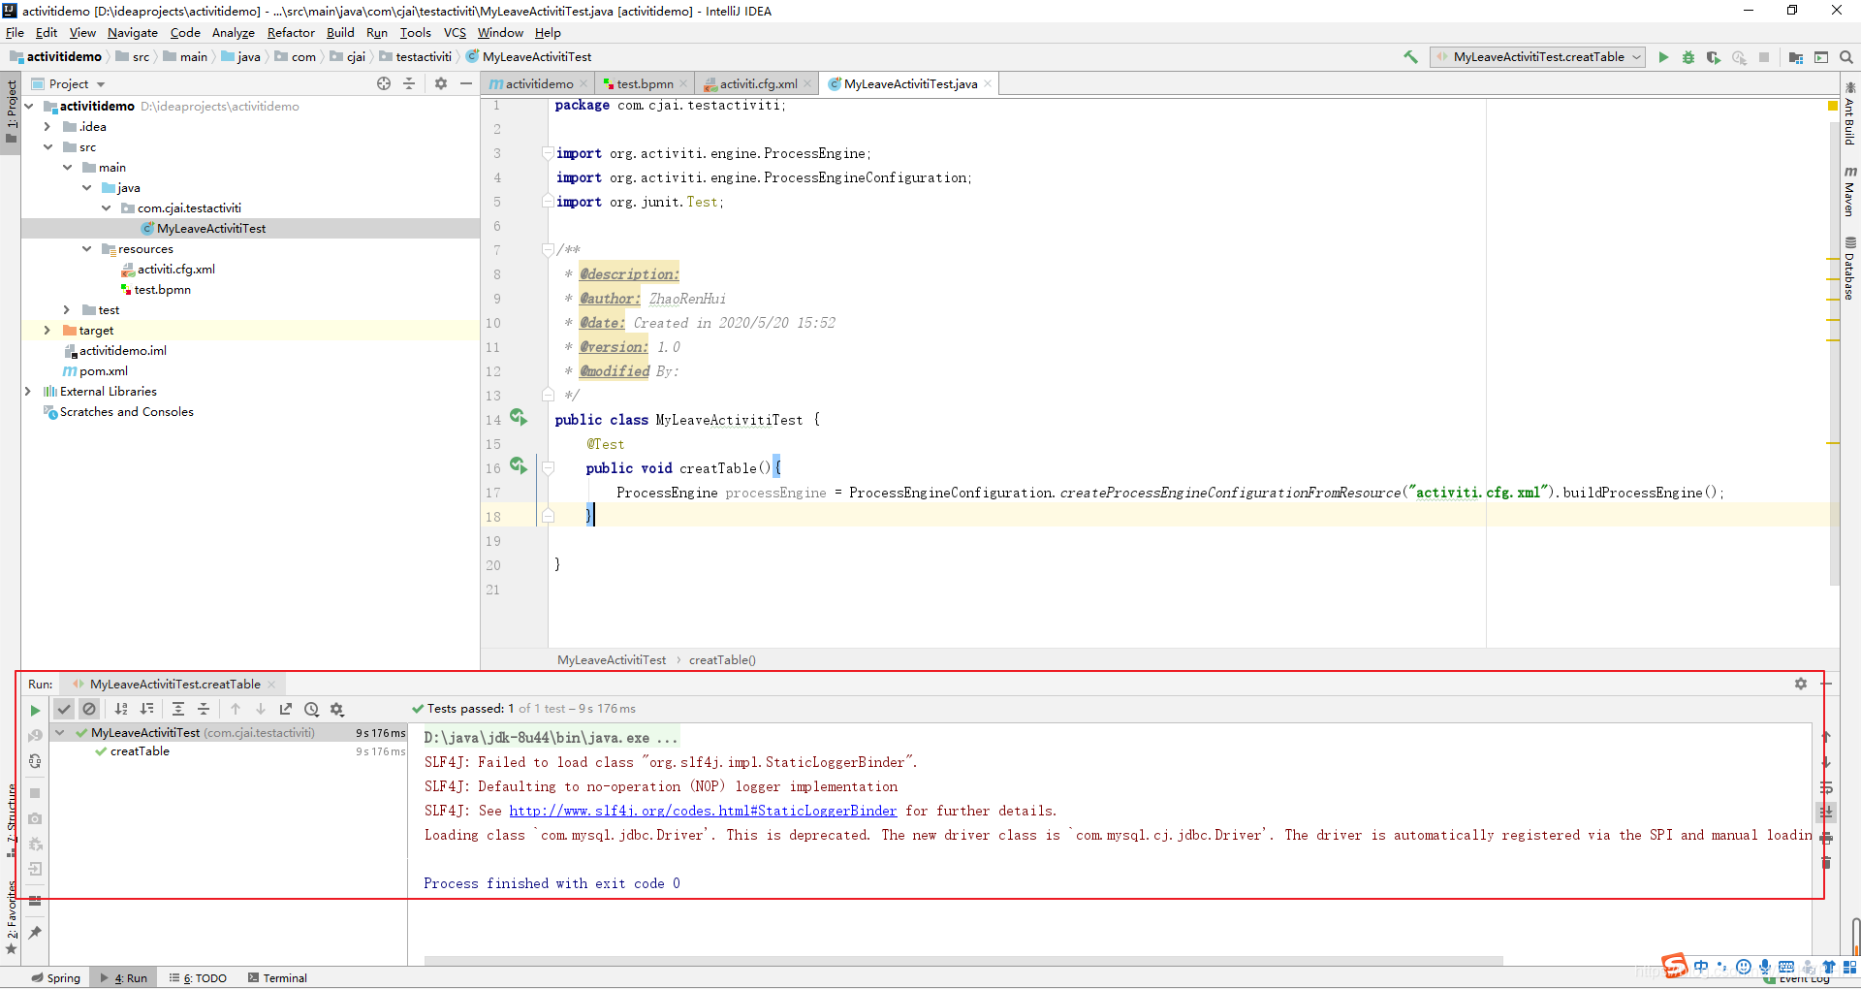Collapse all test results
Screen dimensions: 1861x989
point(204,709)
